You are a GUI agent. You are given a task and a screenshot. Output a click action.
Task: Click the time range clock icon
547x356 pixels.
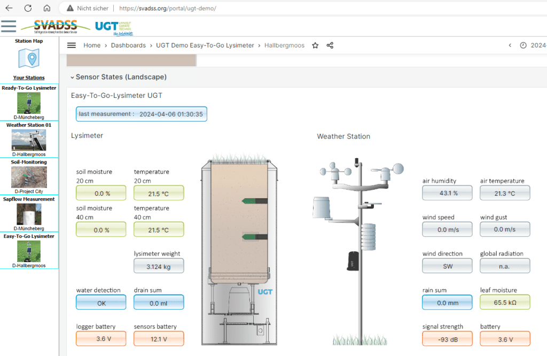pos(523,45)
